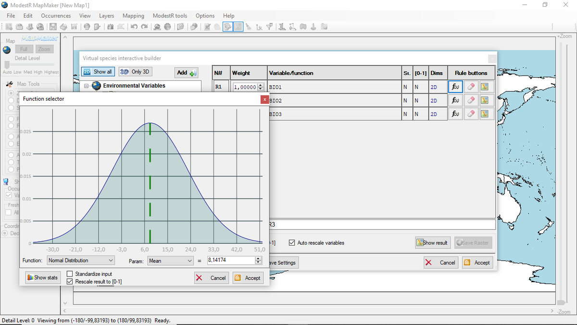Click Add variable button
The image size is (577, 325).
[187, 73]
